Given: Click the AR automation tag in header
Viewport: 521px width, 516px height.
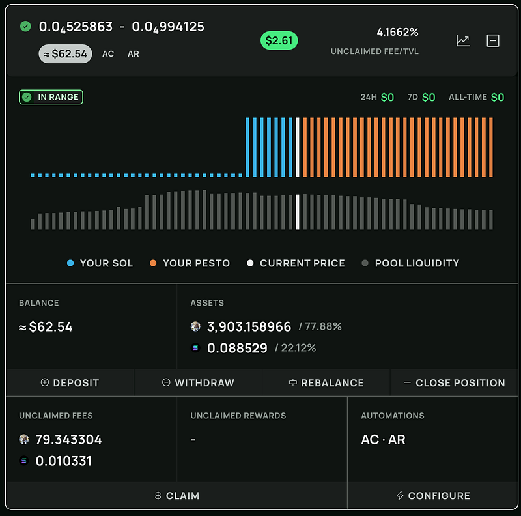Looking at the screenshot, I should coord(134,54).
